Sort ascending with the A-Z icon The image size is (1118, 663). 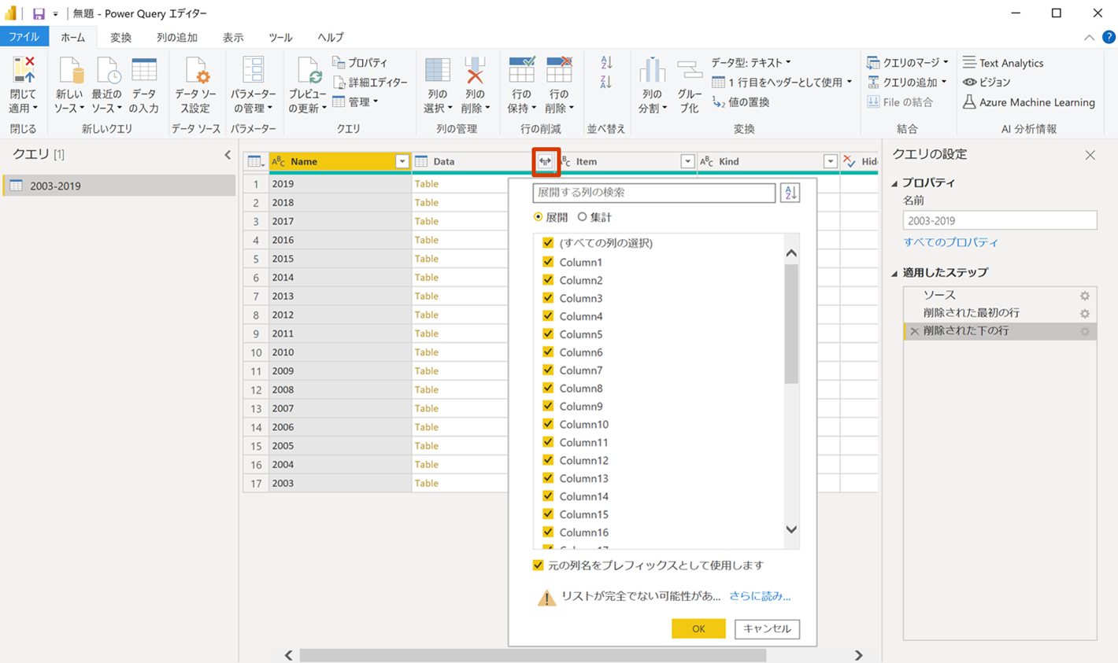[606, 63]
